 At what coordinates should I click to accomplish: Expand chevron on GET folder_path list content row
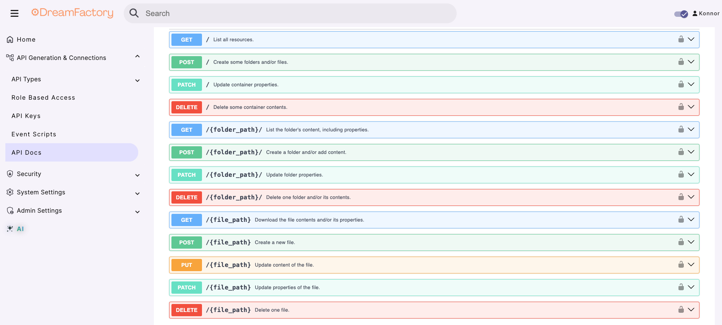[x=691, y=129]
